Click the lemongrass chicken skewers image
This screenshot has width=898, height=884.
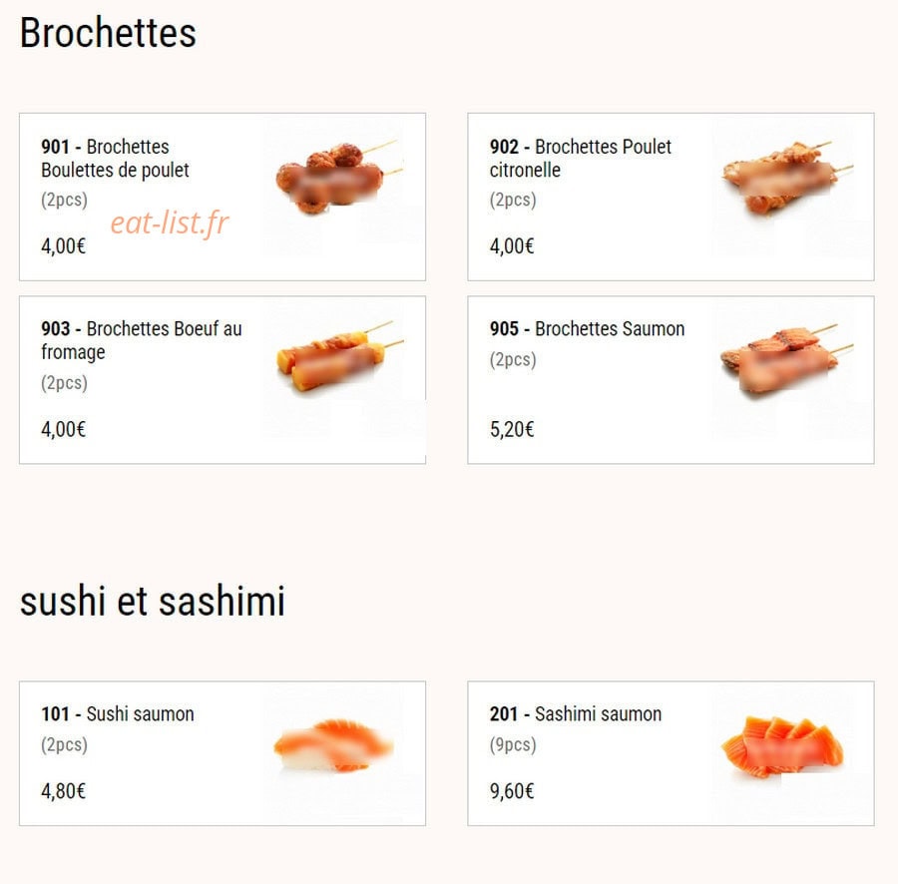click(787, 178)
